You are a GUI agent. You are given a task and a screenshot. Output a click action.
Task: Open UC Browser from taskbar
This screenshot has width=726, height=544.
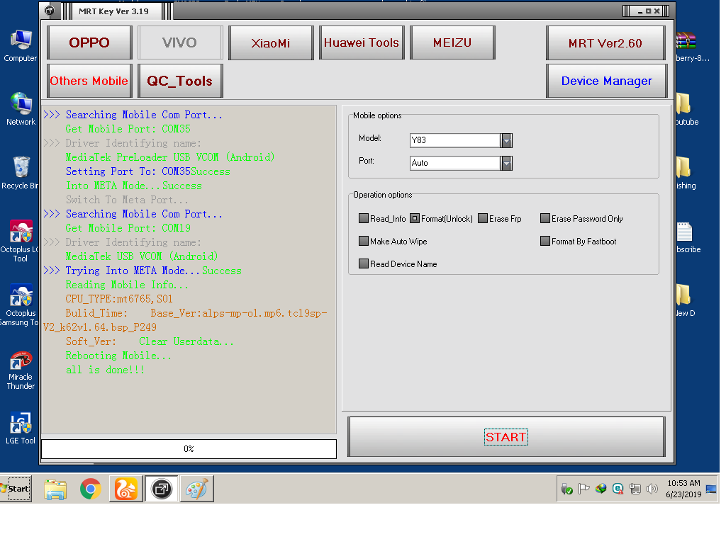[x=126, y=489]
